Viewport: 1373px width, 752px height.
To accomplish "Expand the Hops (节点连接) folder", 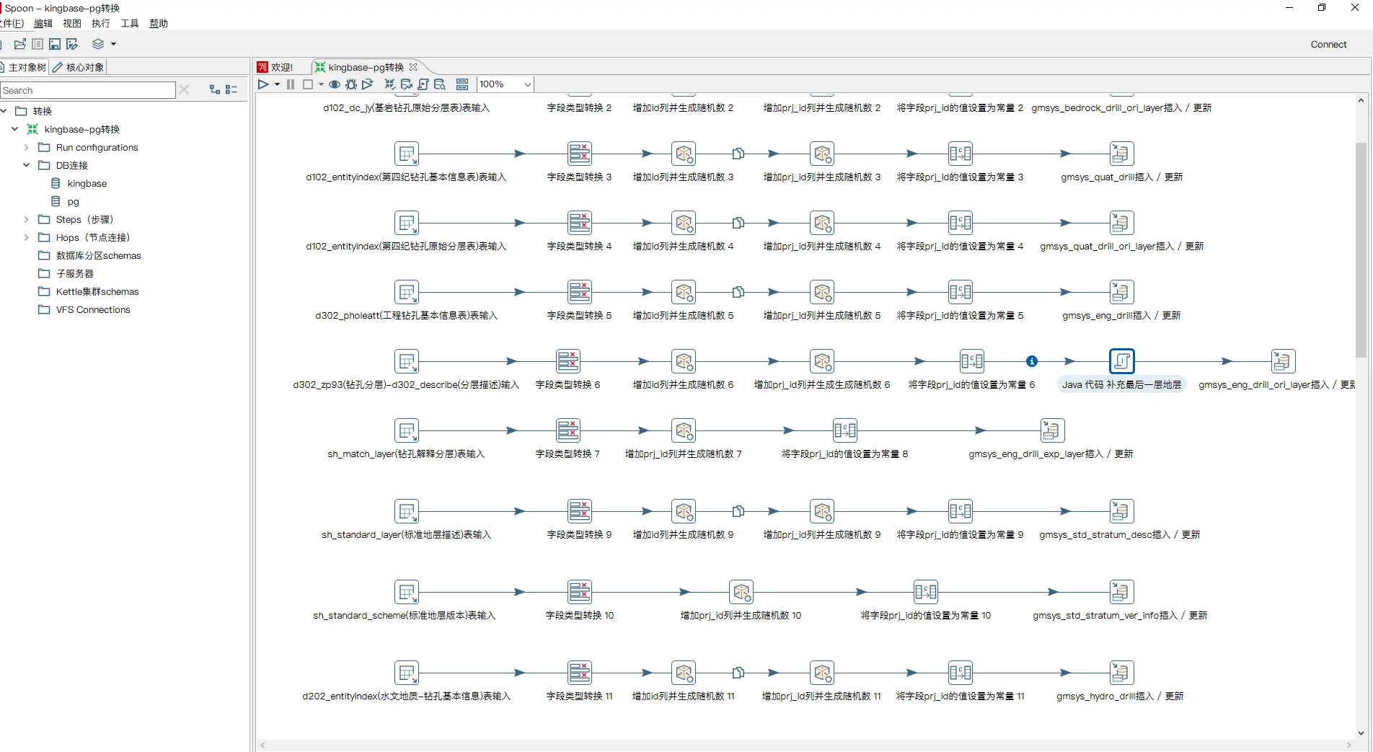I will pyautogui.click(x=26, y=237).
